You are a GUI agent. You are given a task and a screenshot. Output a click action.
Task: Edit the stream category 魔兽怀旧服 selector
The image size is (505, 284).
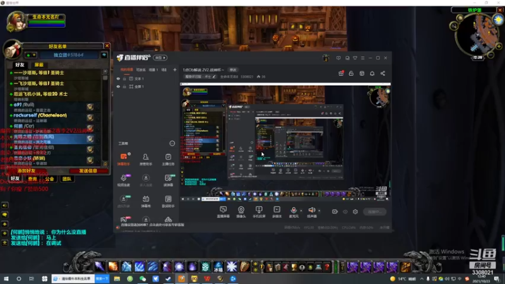pyautogui.click(x=200, y=76)
